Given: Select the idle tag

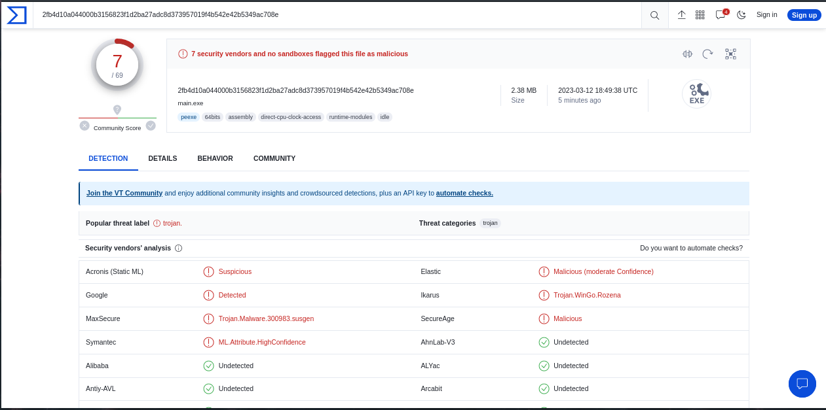Looking at the screenshot, I should pyautogui.click(x=385, y=117).
